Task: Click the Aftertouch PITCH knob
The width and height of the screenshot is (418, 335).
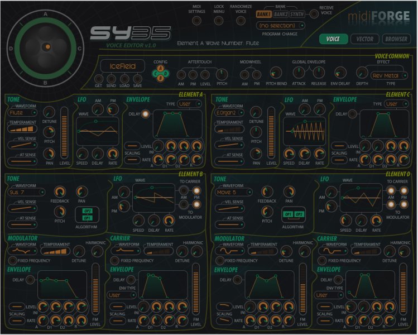Action: tap(222, 74)
